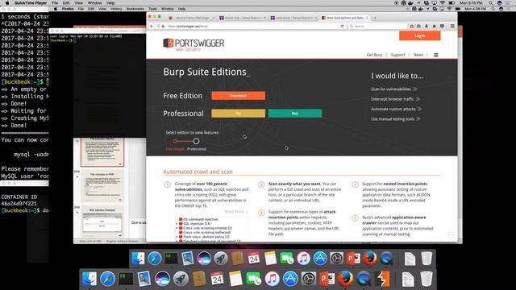
Task: Expand Intercept browser traffic chevron link
Action: [x=395, y=99]
